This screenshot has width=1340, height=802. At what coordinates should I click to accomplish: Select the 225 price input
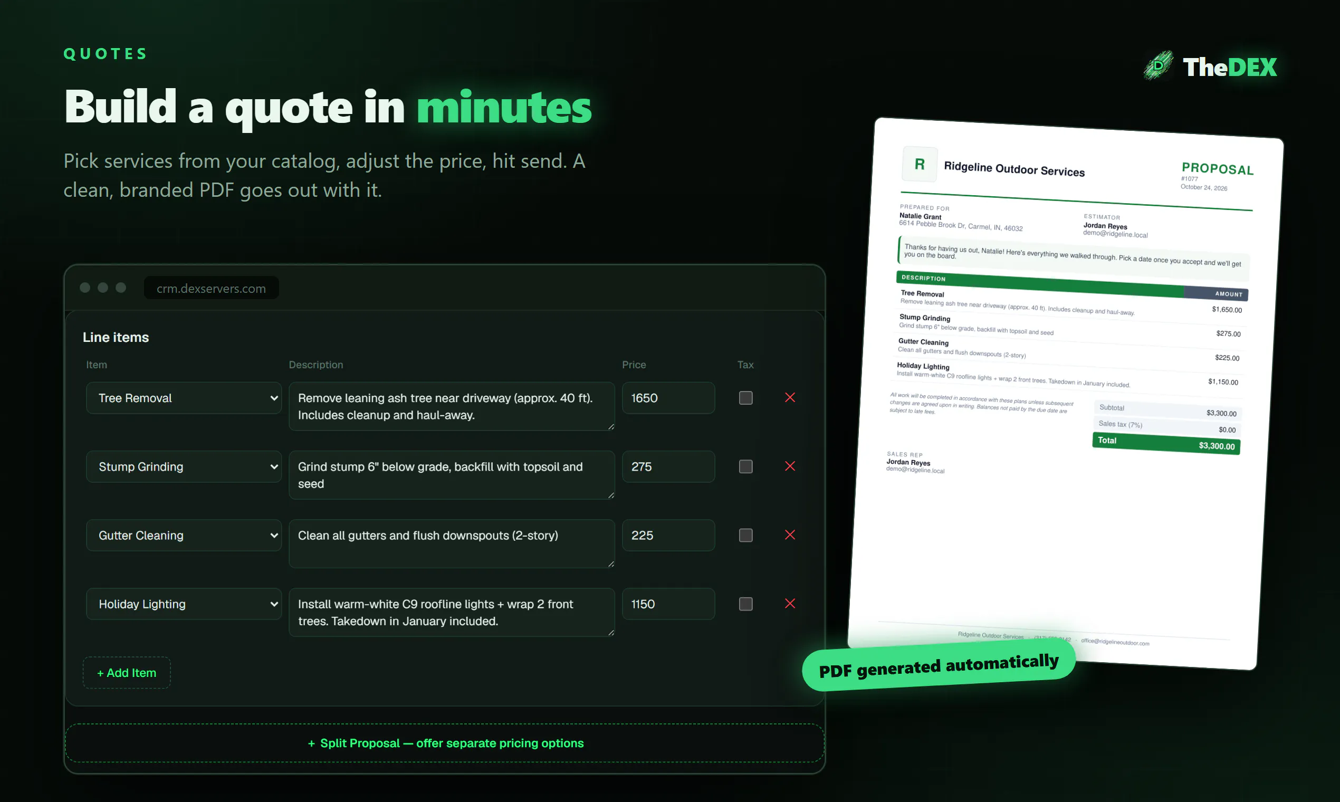668,536
